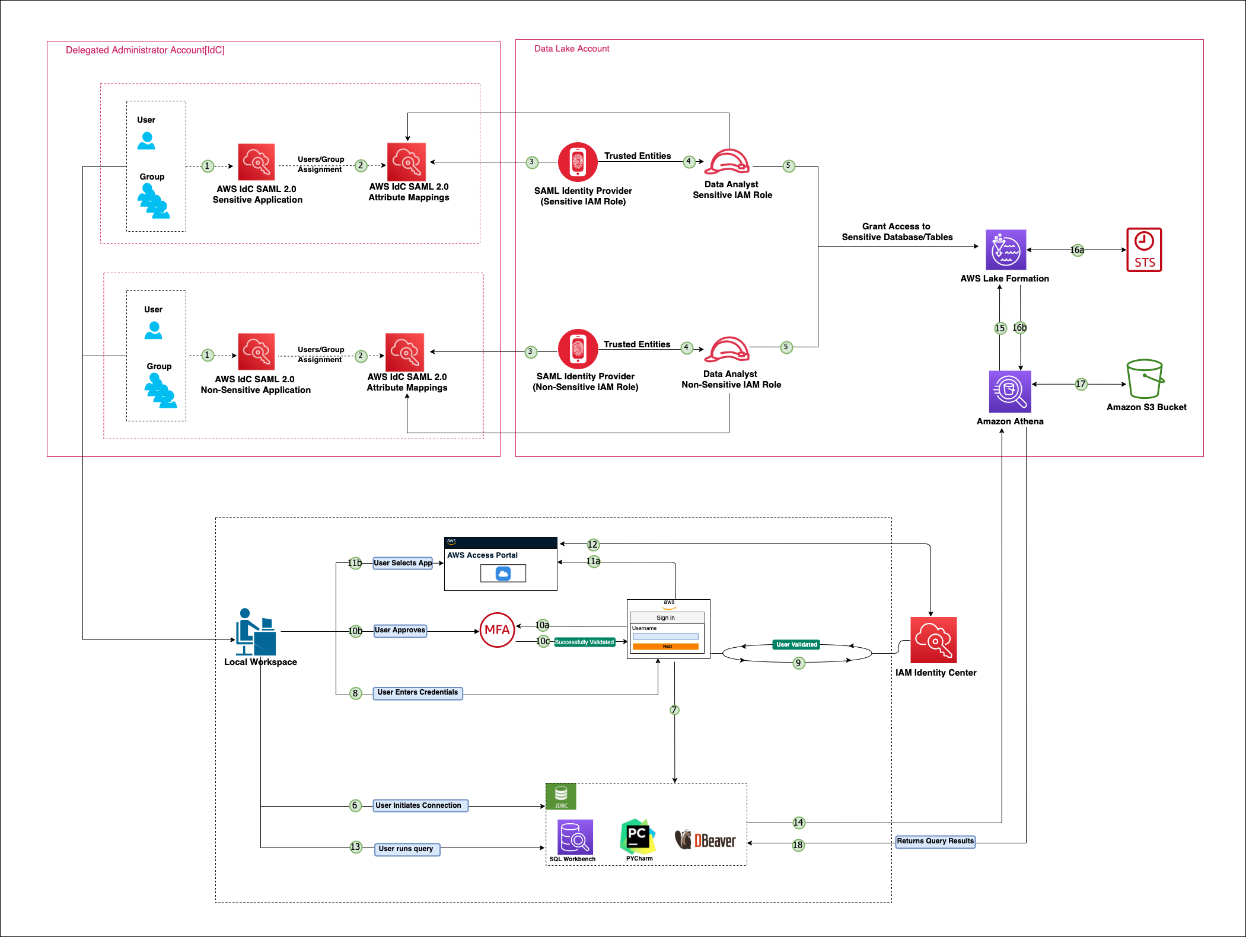
Task: Click the orange Next button in Sign in box
Action: coord(666,647)
